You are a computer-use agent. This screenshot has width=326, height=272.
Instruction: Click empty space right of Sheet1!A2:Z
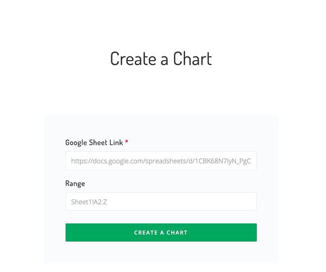(181, 202)
